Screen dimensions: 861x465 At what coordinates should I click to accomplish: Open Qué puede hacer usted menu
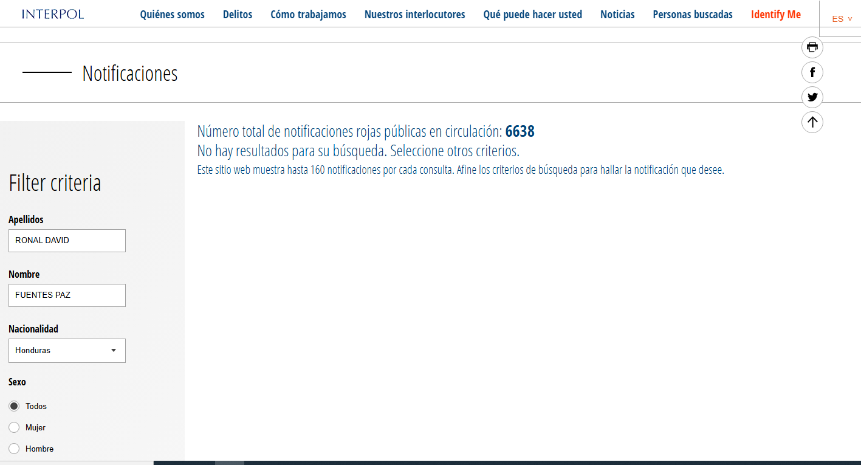[x=532, y=15]
